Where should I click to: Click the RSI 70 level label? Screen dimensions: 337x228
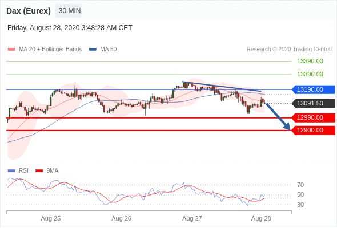click(x=300, y=185)
